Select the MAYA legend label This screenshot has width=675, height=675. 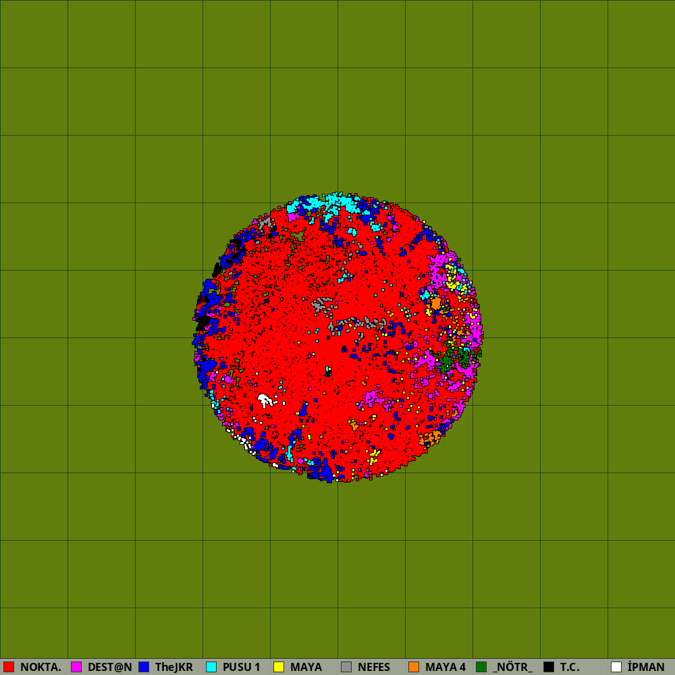(306, 668)
